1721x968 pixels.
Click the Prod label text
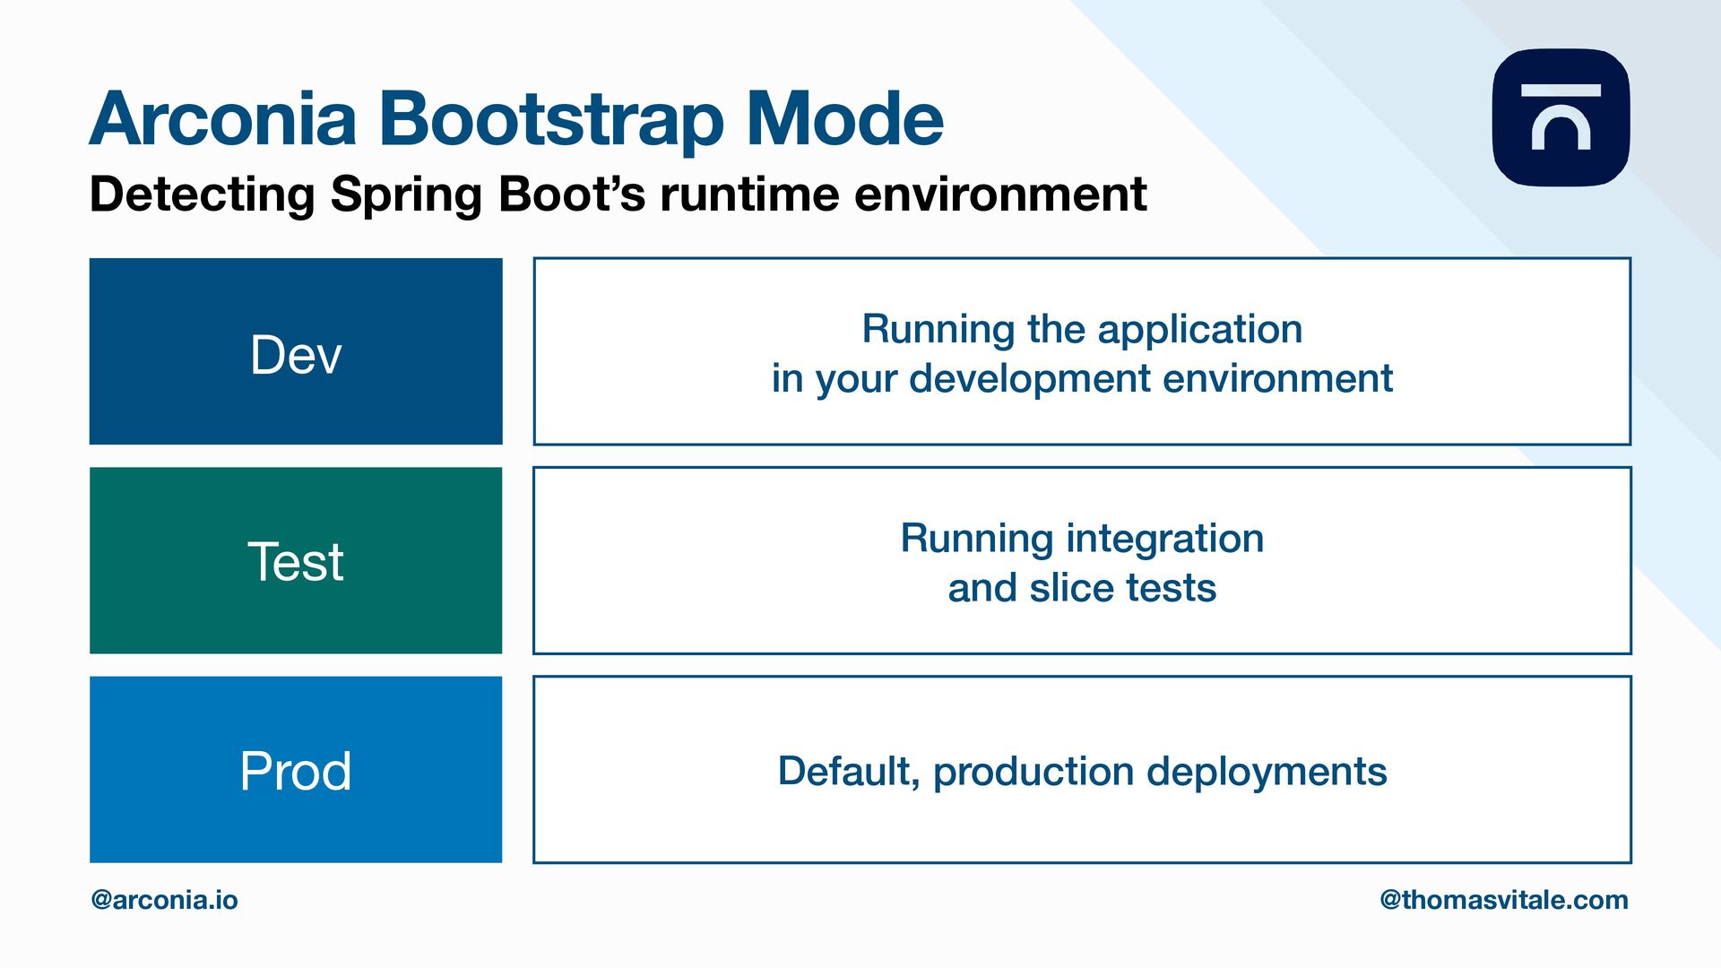[296, 771]
